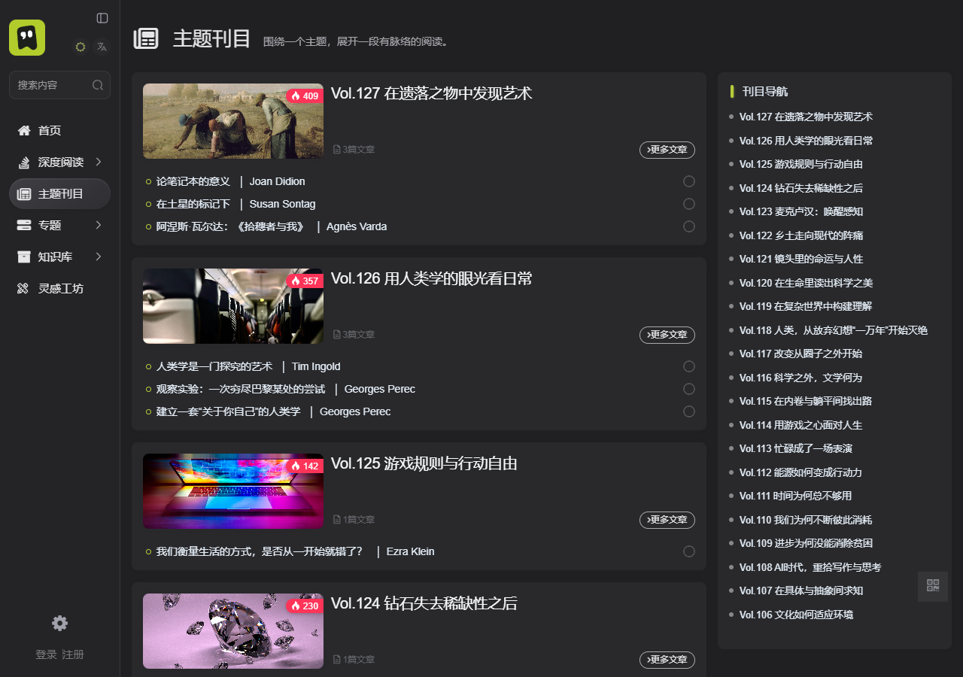The image size is (963, 677).
Task: Click the green quotation-mark site logo
Action: 27,38
